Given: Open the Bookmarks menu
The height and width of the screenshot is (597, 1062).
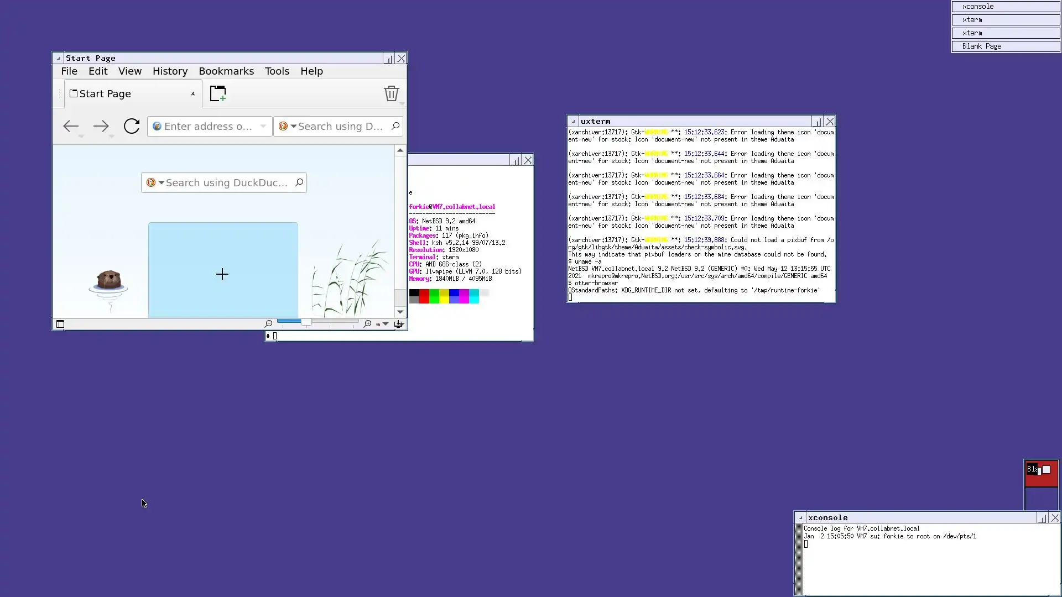Looking at the screenshot, I should tap(226, 71).
